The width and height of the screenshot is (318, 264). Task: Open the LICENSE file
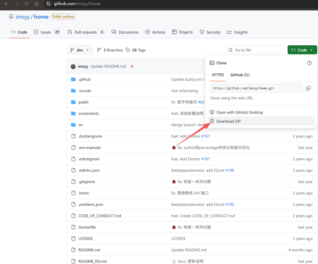click(x=85, y=238)
